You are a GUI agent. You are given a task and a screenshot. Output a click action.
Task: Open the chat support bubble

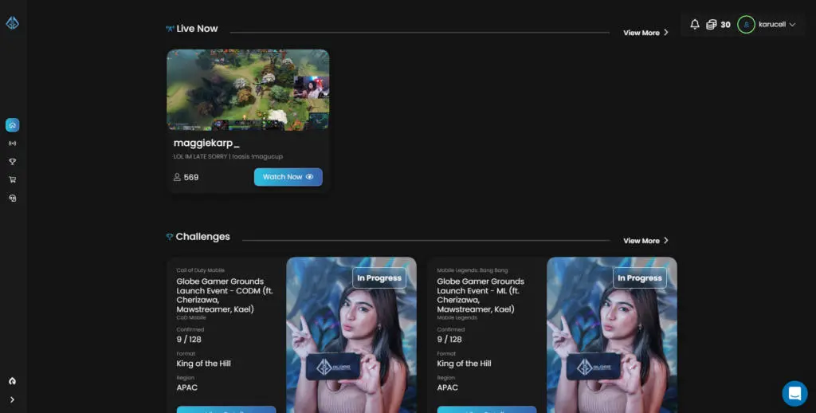tap(794, 393)
